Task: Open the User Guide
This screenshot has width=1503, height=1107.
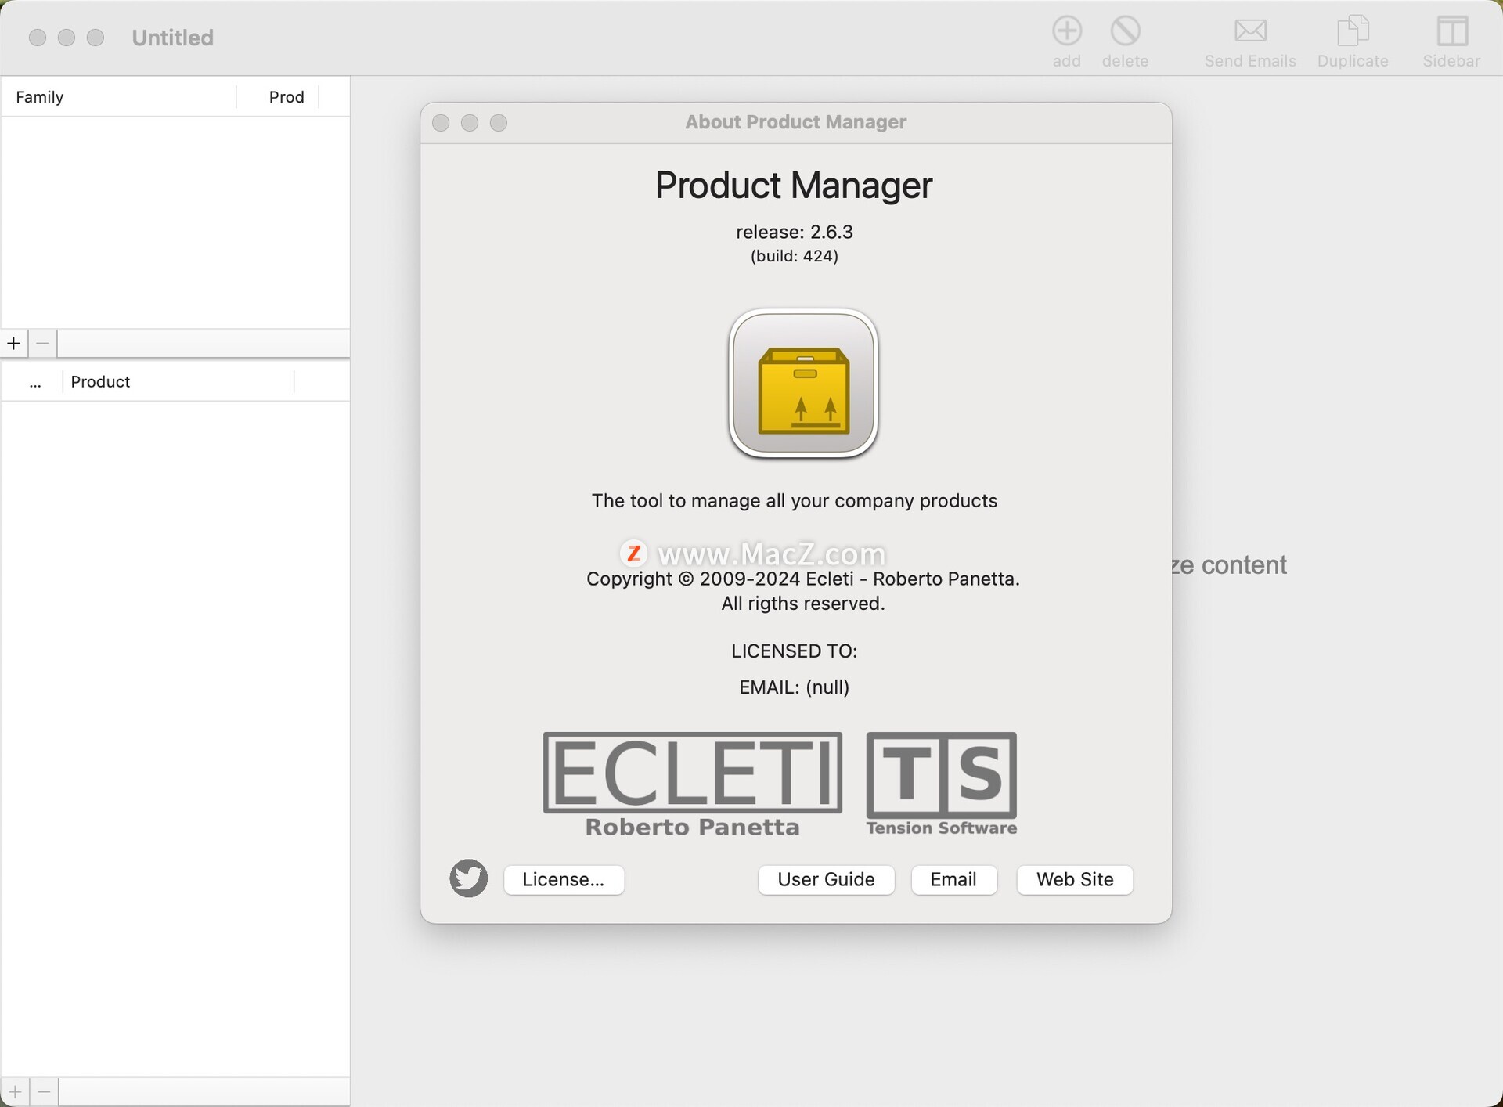Action: point(826,879)
